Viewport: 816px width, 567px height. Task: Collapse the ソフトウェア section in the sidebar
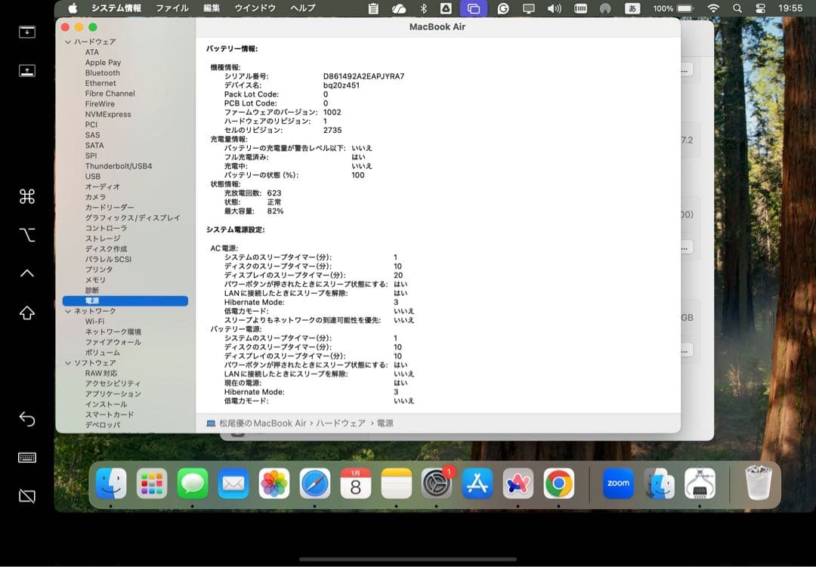point(68,362)
